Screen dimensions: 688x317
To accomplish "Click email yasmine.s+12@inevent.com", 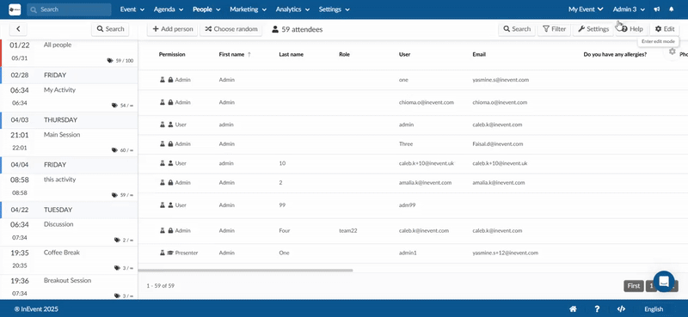I will [x=505, y=253].
